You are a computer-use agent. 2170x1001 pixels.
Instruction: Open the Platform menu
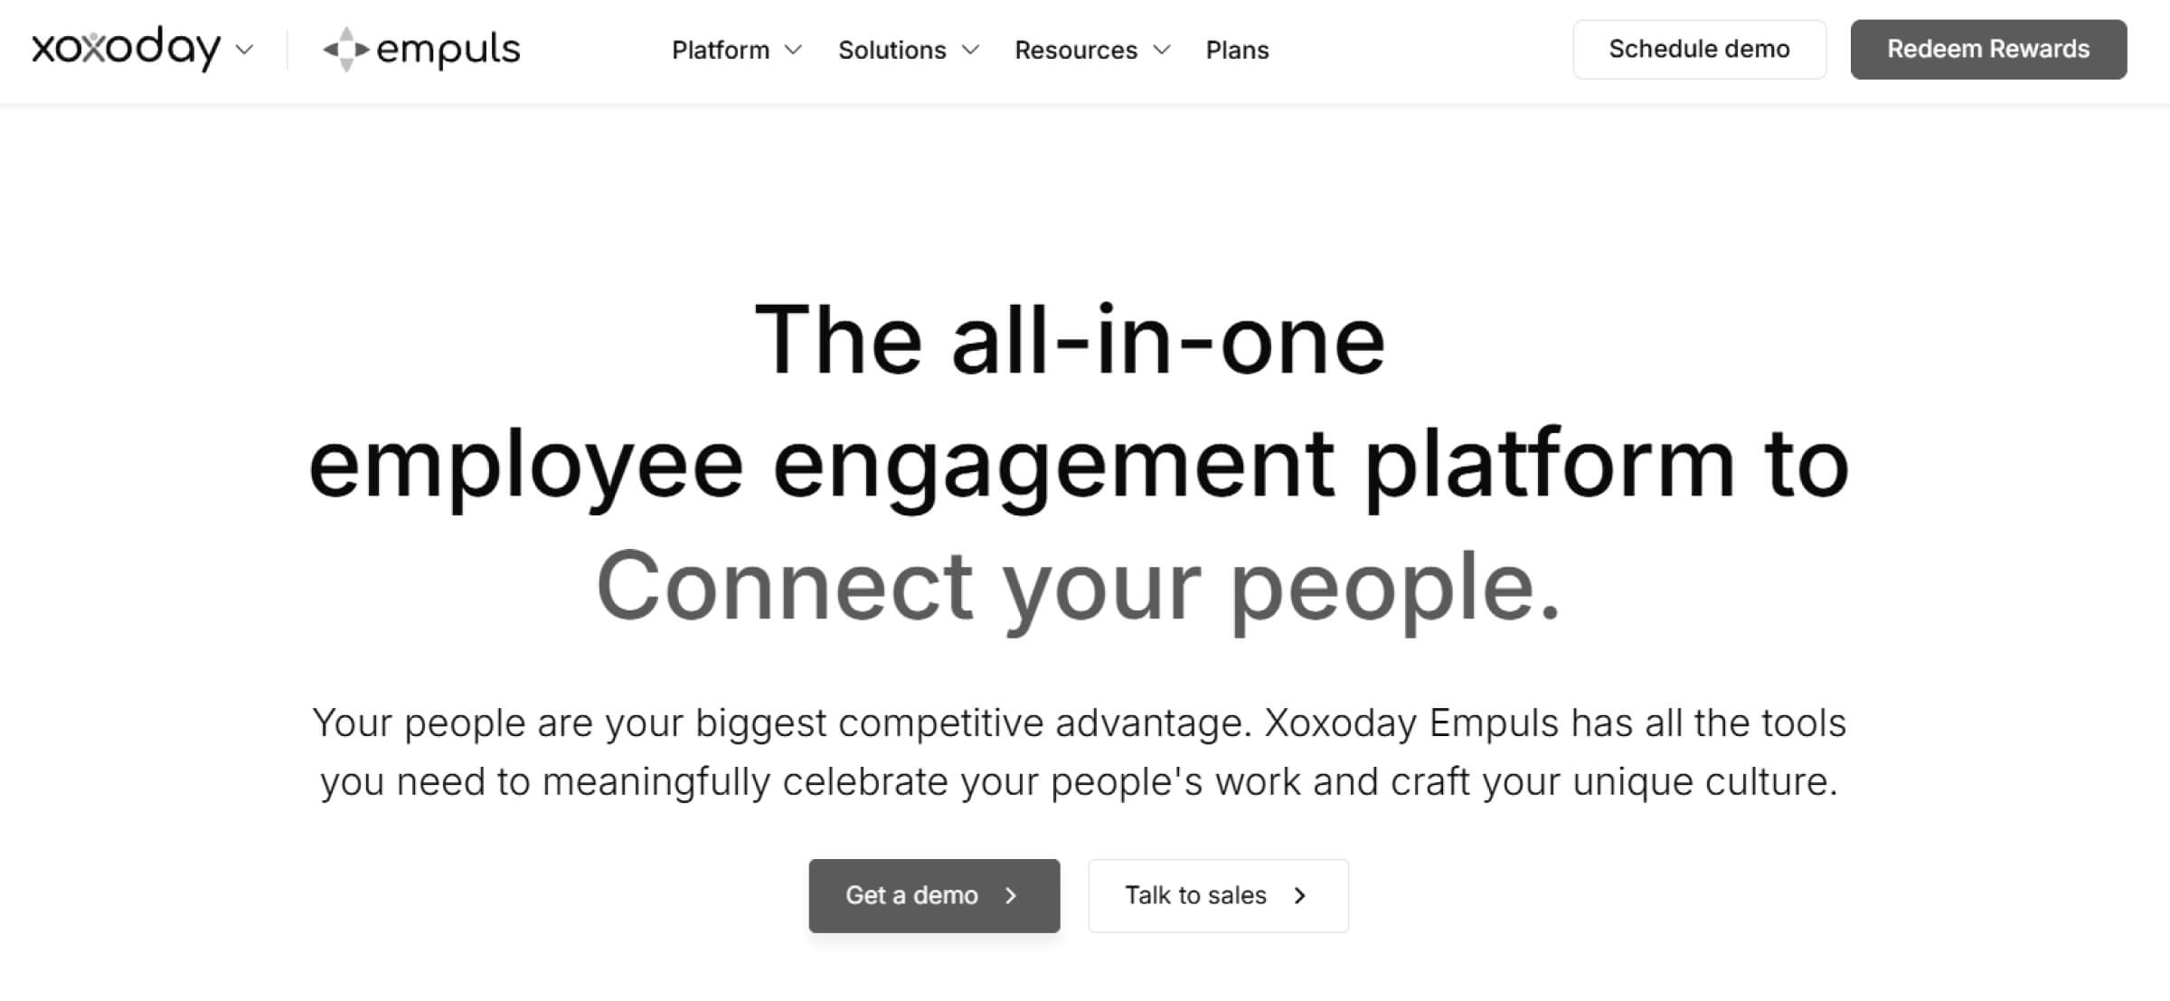click(721, 50)
